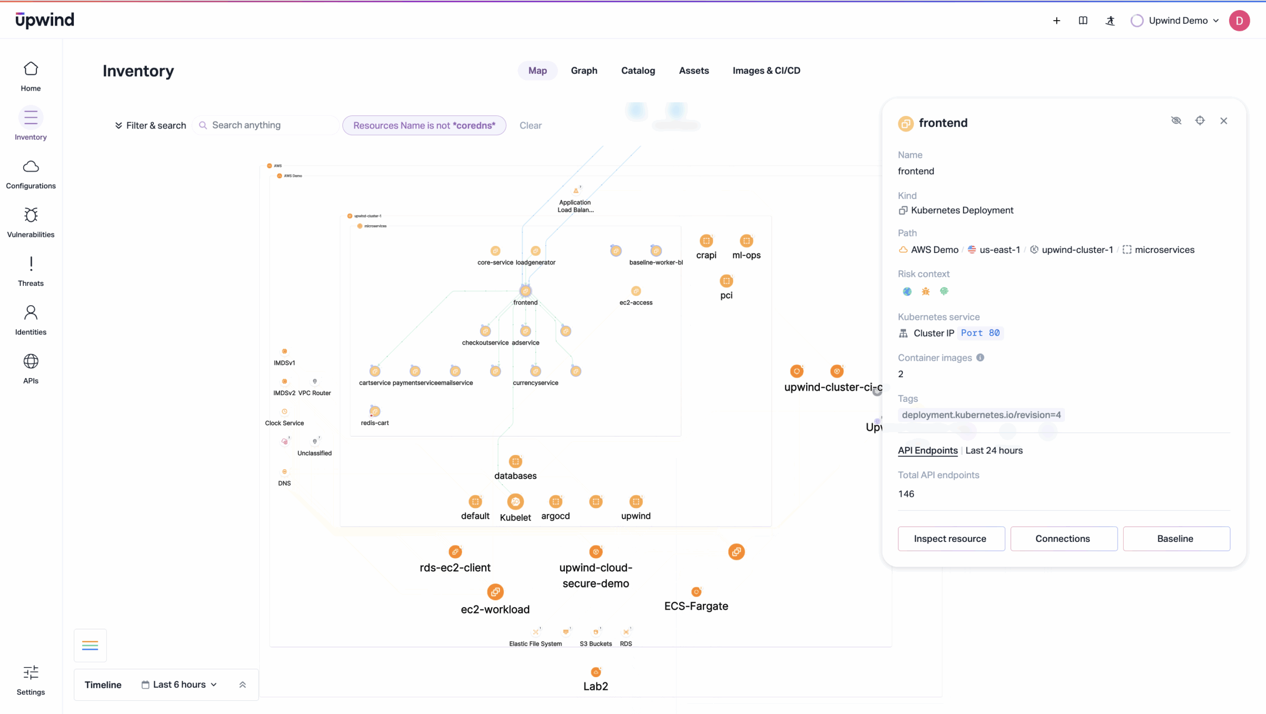1266x714 pixels.
Task: Click the Baseline button
Action: [x=1176, y=538]
